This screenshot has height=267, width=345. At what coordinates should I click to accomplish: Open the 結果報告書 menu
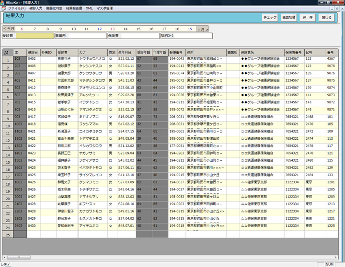[x=74, y=9]
